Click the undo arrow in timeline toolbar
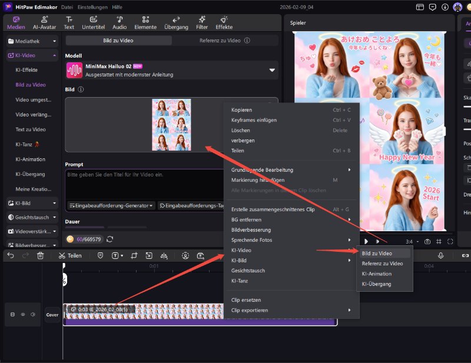Viewport: 471px width, 363px height. (x=11, y=255)
